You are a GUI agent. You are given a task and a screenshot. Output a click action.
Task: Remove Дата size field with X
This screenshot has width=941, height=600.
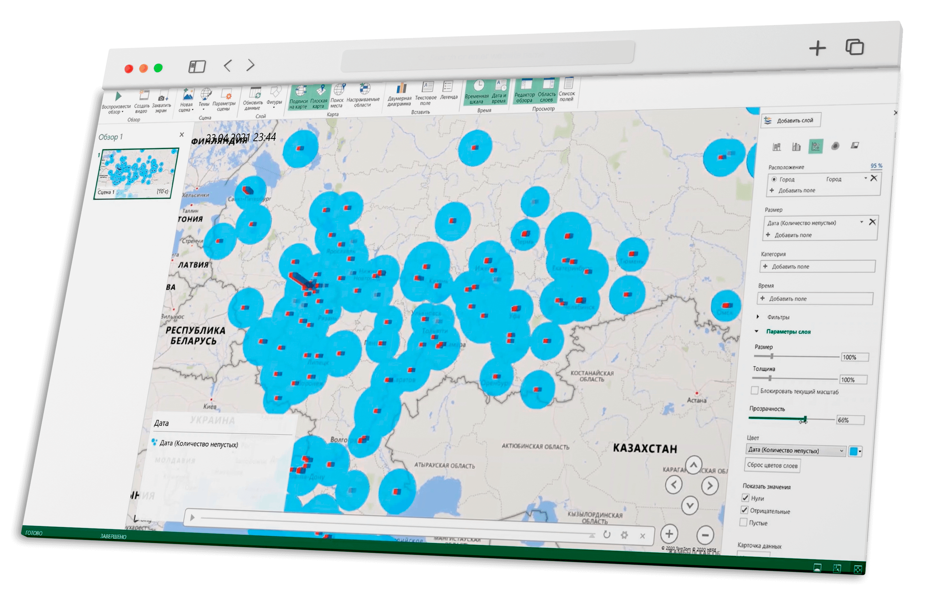click(x=872, y=222)
